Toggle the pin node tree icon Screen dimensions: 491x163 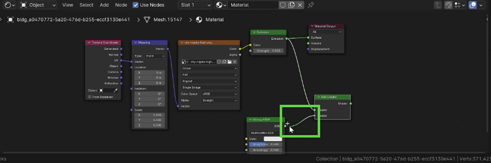pyautogui.click(x=311, y=5)
